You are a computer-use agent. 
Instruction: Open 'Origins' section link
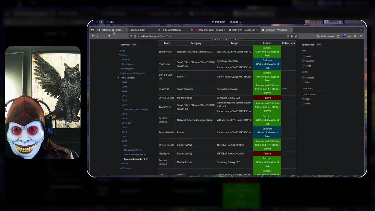point(126,59)
